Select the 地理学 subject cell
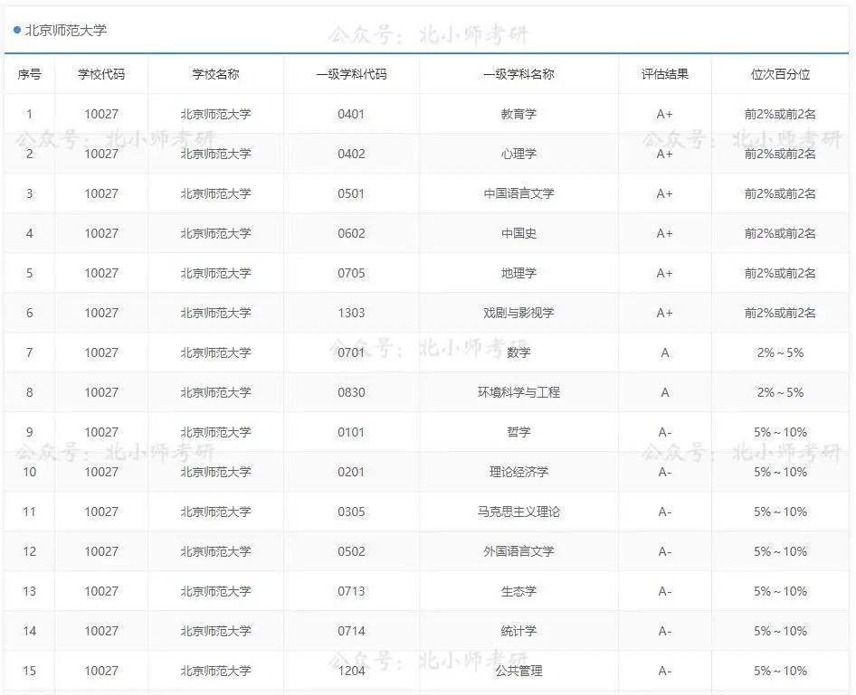Screen dimensions: 856x695 click(x=518, y=273)
